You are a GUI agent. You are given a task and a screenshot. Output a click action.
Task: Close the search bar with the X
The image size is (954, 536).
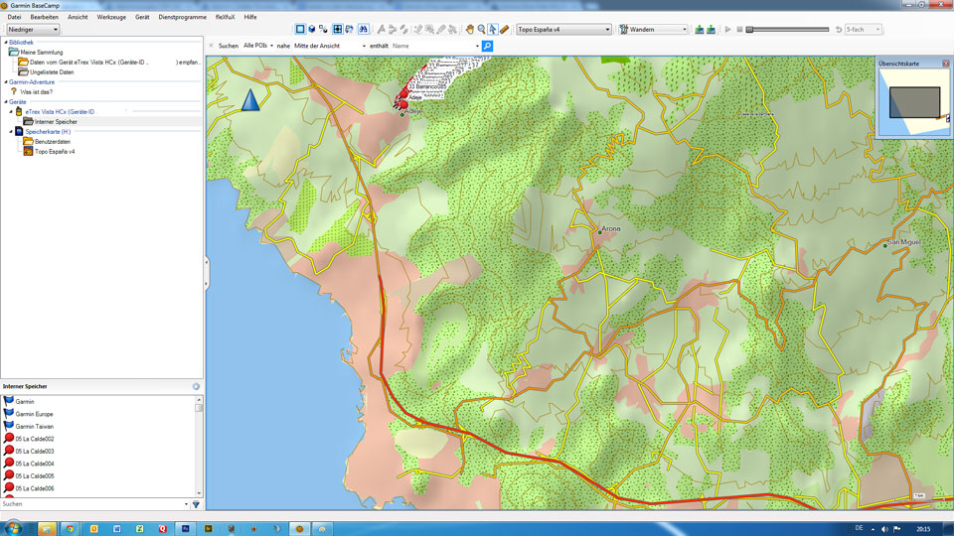[211, 46]
